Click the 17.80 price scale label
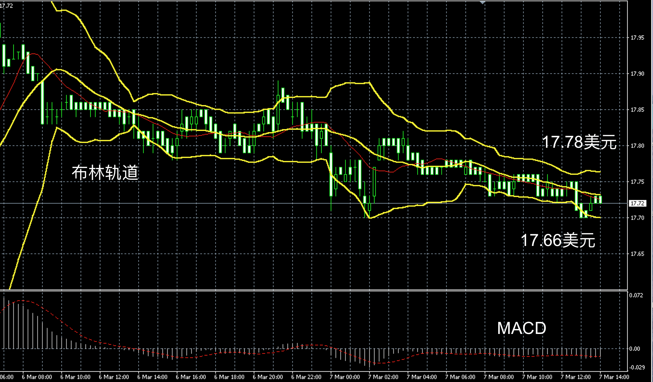Screen dimensions: 653x382 pyautogui.click(x=637, y=146)
